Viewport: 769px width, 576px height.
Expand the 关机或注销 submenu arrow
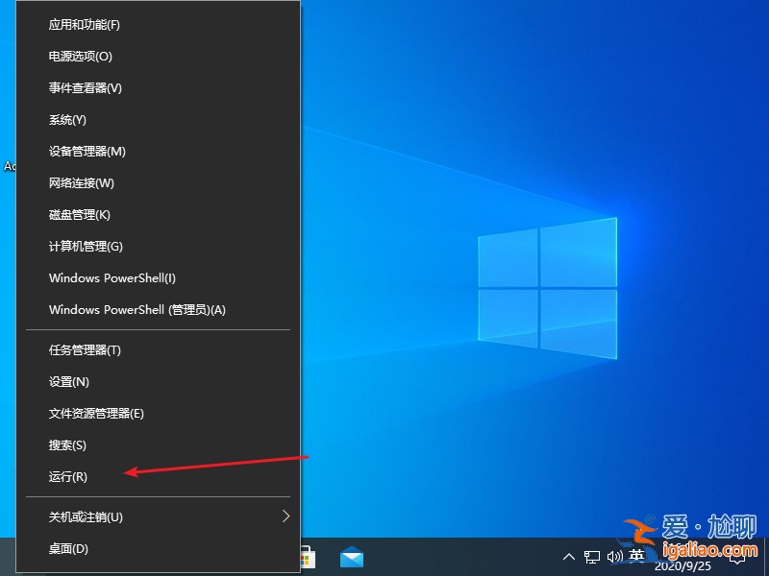(285, 516)
